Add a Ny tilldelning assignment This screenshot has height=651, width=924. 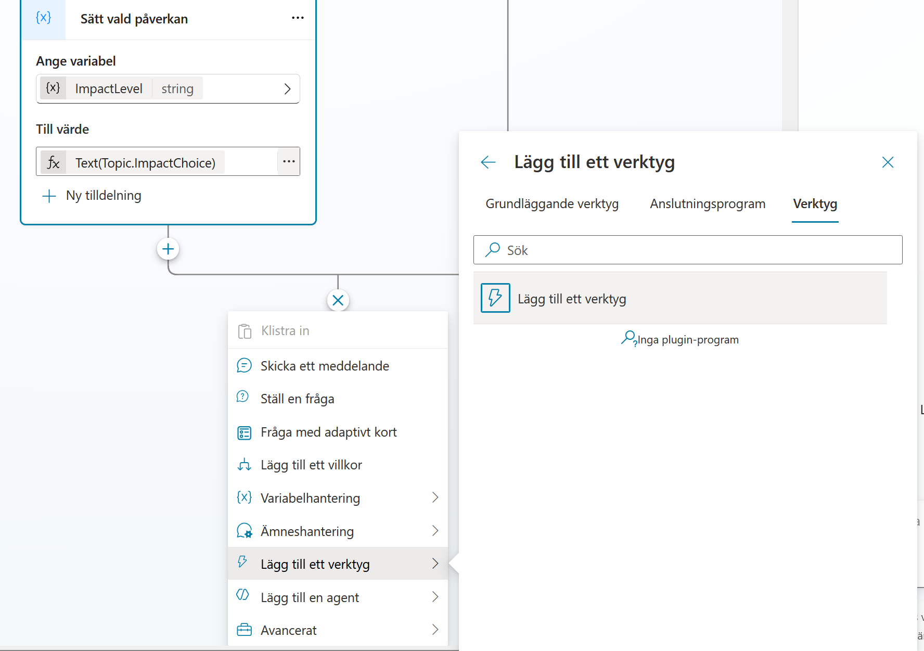tap(92, 196)
